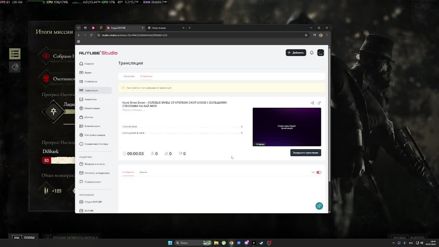Open channel avatar profile menu
Viewport: 439px width, 247px height.
coord(320,52)
